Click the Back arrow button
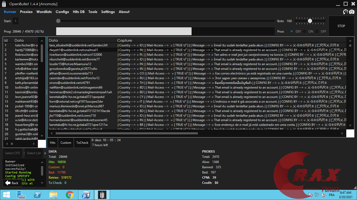 12,183
